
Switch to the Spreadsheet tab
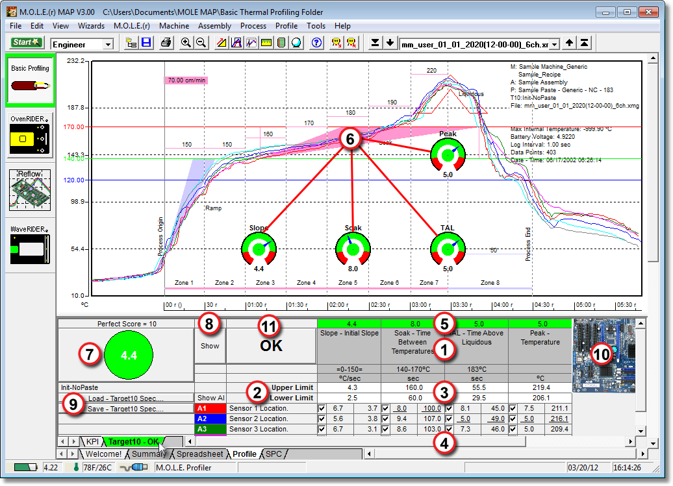click(199, 454)
